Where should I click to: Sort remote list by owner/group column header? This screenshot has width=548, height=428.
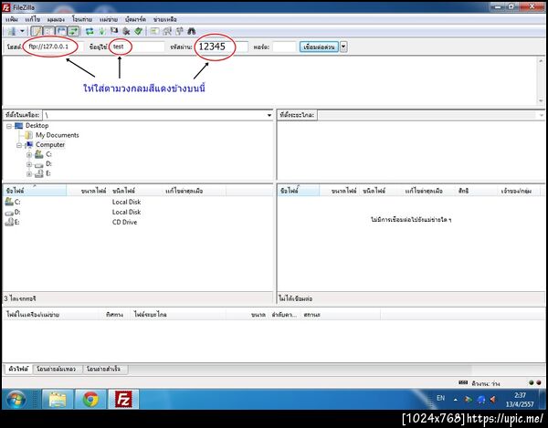pos(519,191)
